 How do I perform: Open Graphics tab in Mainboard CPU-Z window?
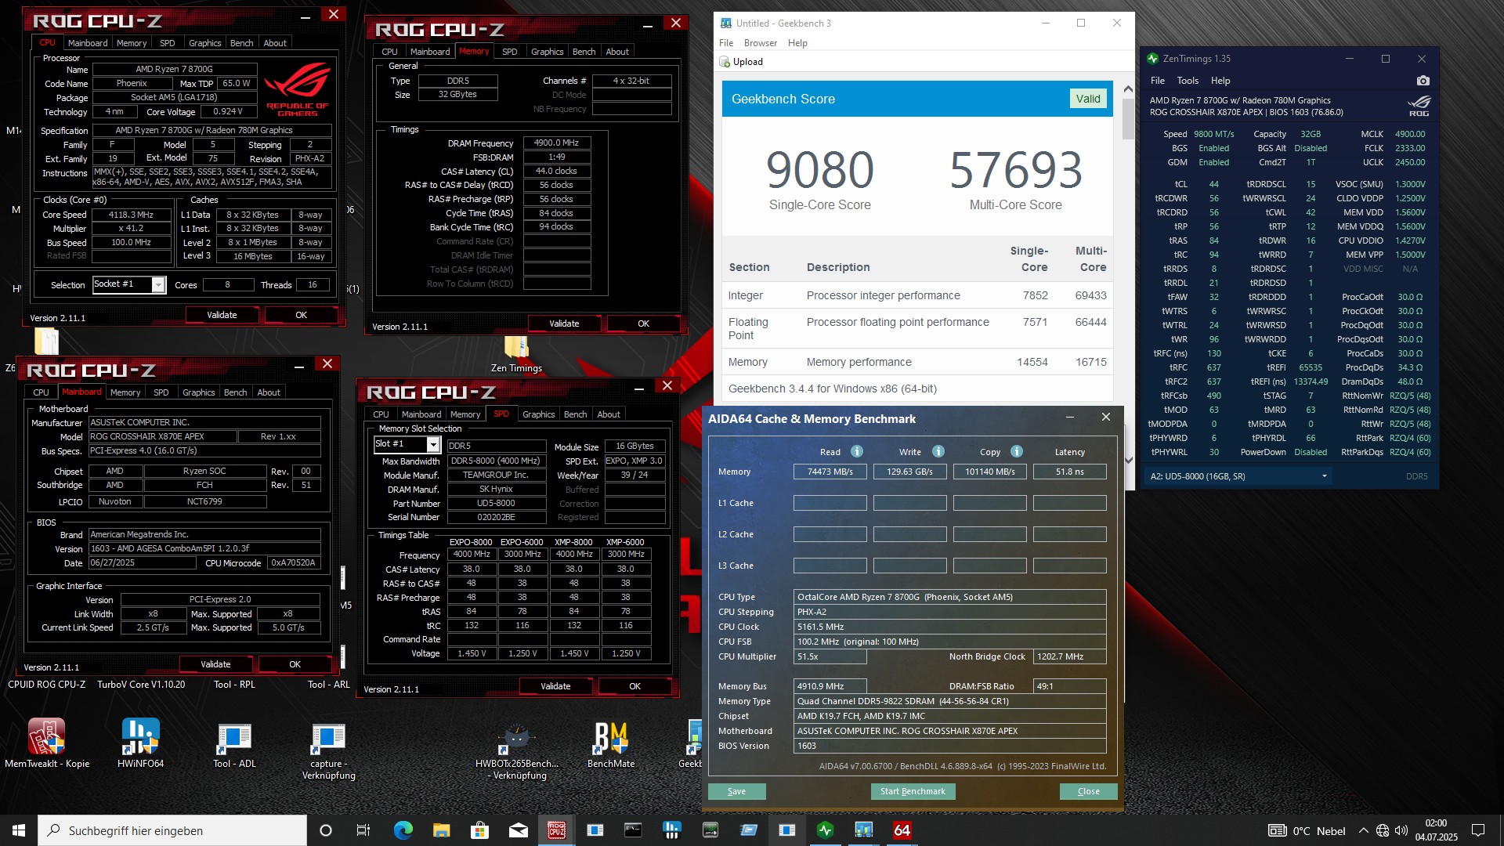click(198, 392)
